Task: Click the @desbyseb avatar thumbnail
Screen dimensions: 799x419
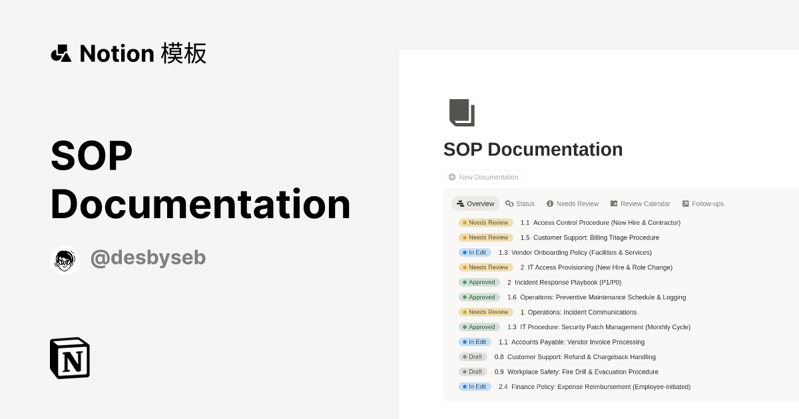Action: tap(65, 260)
